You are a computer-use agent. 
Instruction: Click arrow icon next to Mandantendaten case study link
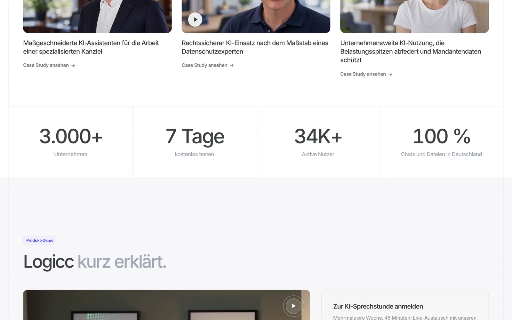tap(390, 74)
